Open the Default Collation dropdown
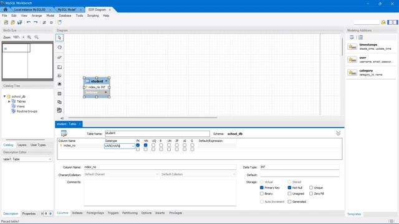Image resolution: width=399 pixels, height=224 pixels. coord(198,174)
